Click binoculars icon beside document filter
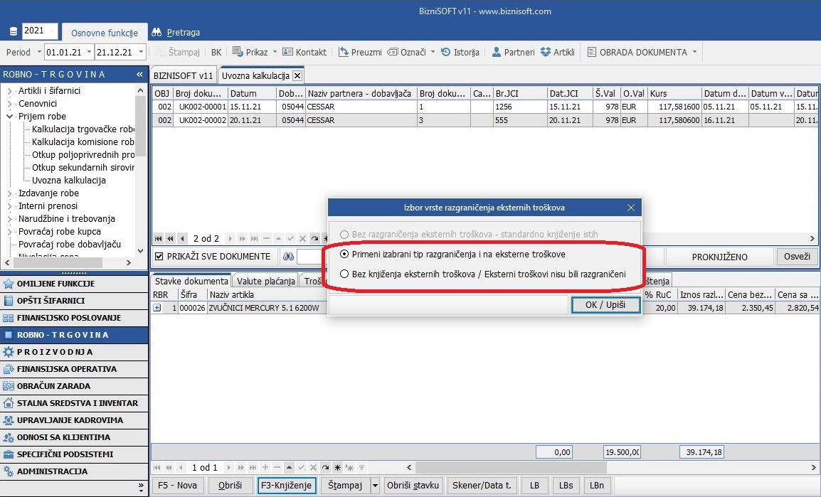821x497 pixels. coord(288,257)
